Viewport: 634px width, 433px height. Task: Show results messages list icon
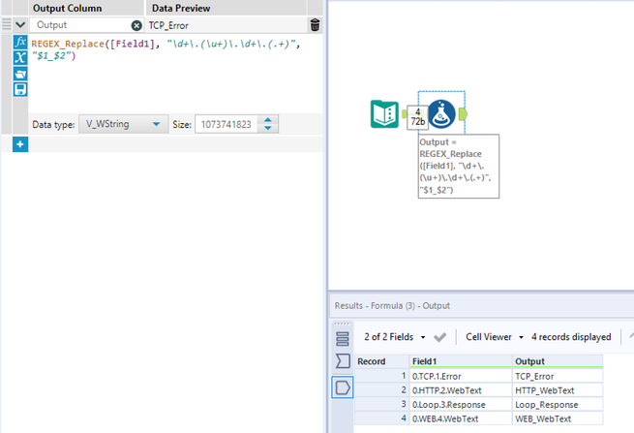pos(343,339)
